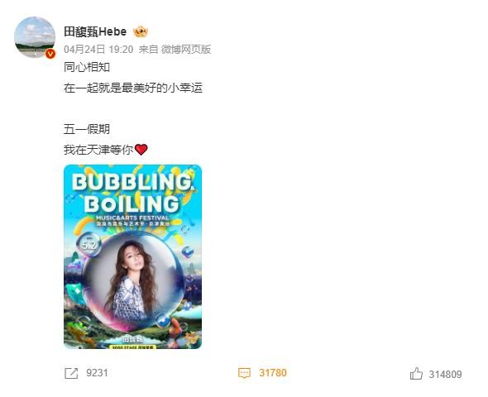Click the text 我在天津等你

pyautogui.click(x=98, y=150)
